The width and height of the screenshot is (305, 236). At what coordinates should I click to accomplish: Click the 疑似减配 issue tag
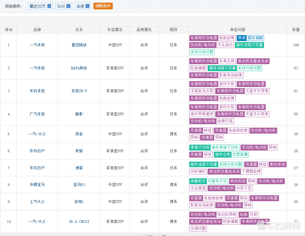point(255,38)
